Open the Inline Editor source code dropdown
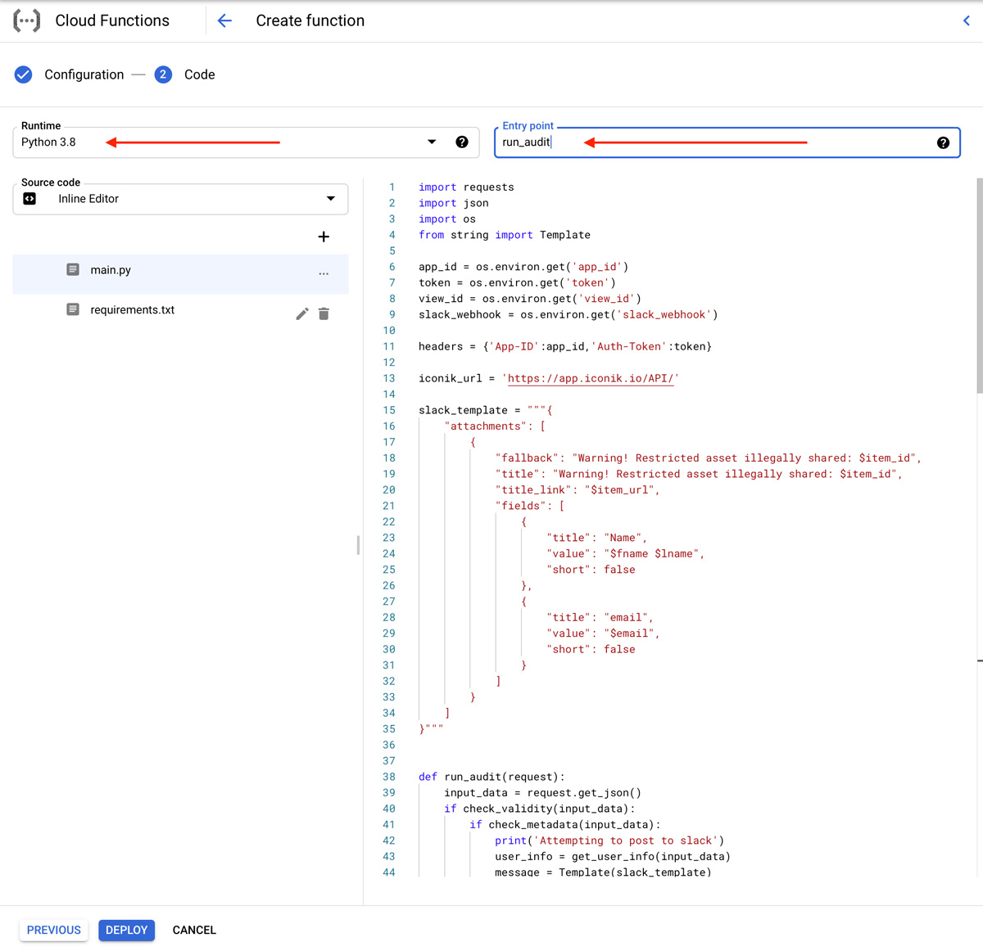The image size is (983, 951). coord(330,199)
